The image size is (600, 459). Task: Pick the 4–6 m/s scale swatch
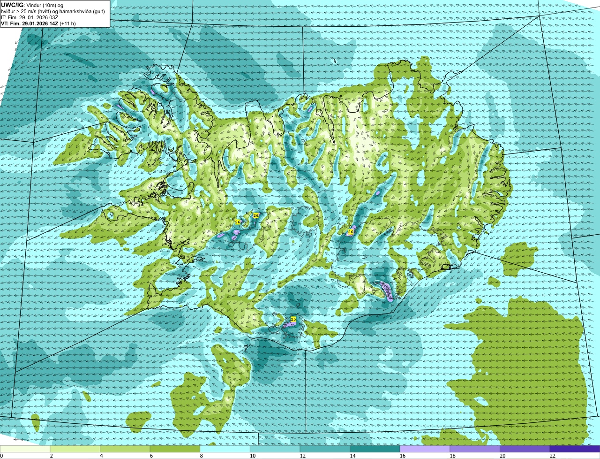pyautogui.click(x=125, y=449)
